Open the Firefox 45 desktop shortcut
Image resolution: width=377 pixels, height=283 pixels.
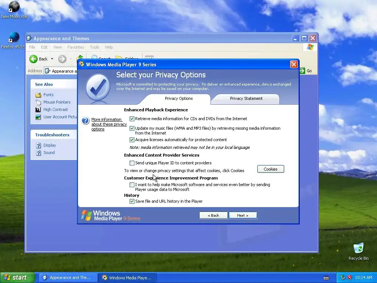(13, 41)
